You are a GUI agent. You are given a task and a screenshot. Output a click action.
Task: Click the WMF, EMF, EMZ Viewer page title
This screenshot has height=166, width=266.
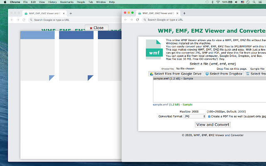coord(212,31)
